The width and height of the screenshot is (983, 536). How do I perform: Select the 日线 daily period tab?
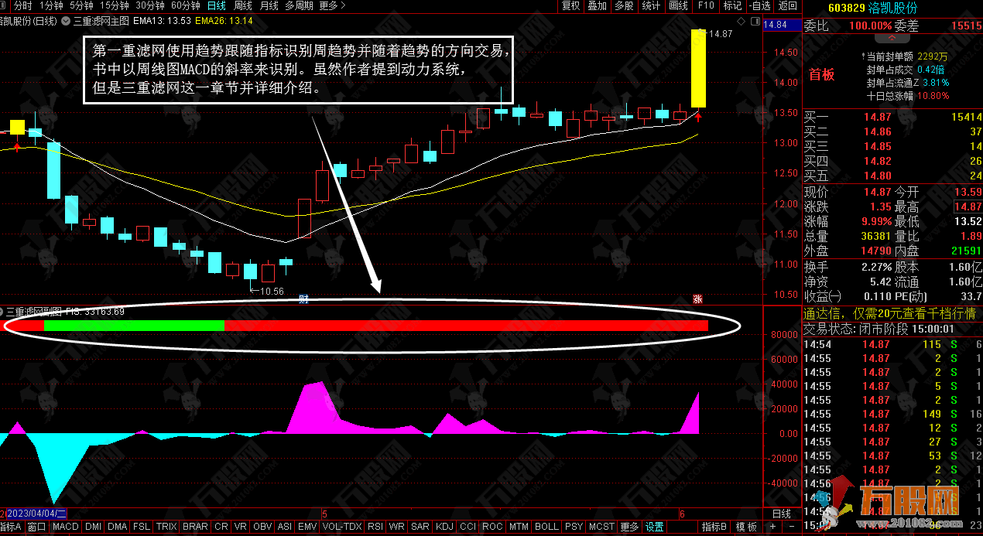tap(217, 5)
